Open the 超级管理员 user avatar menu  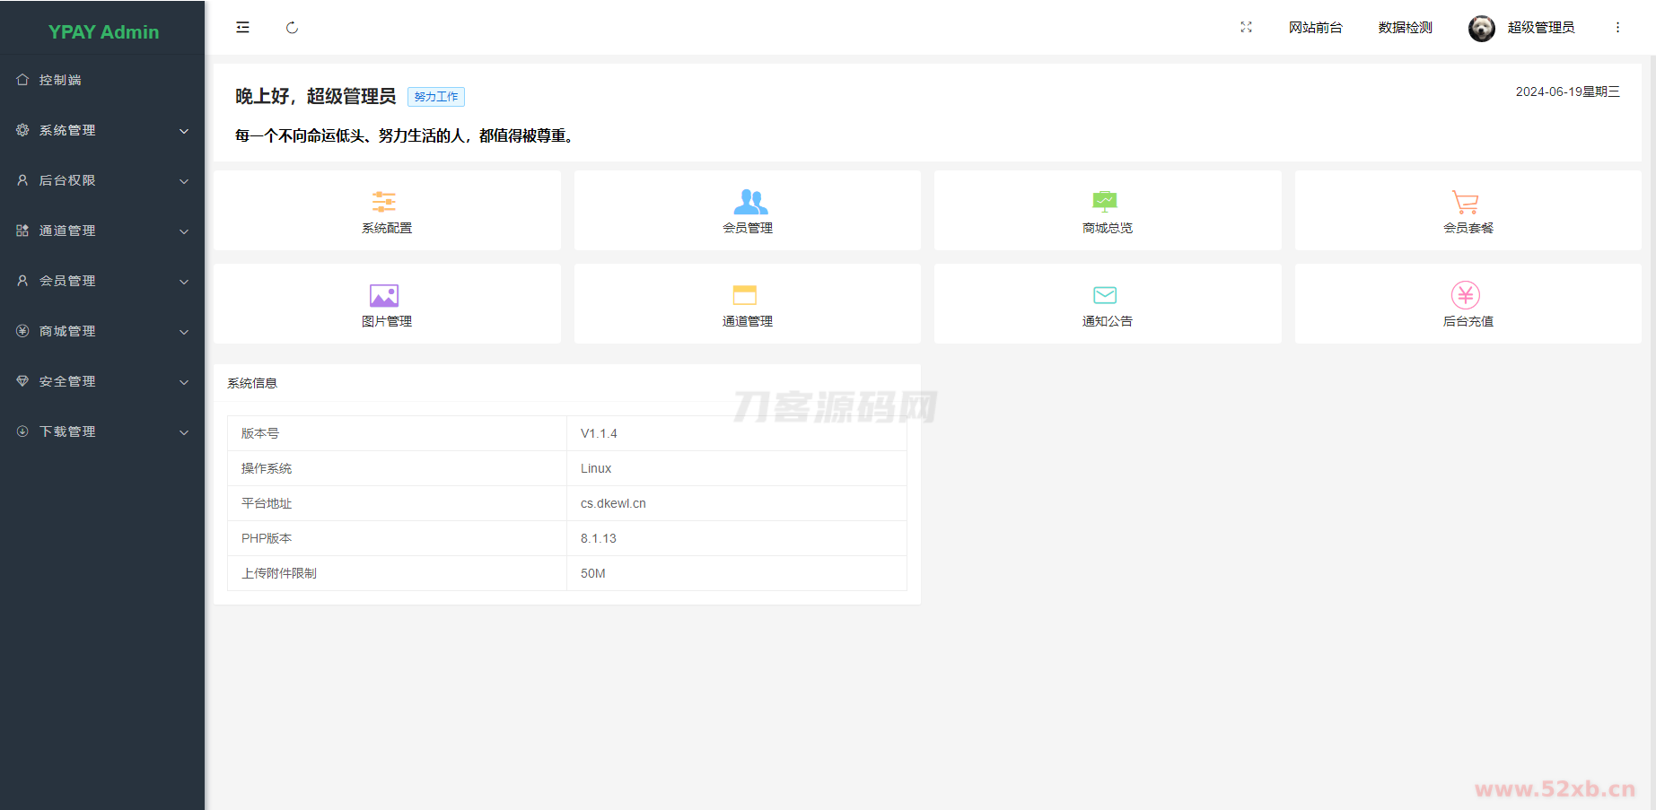pos(1482,28)
